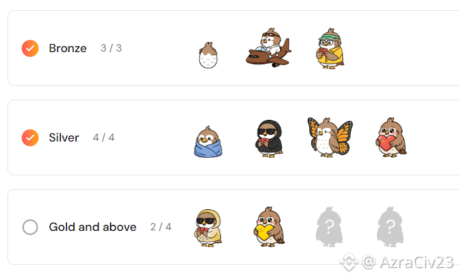Click the Gold and above label

(x=92, y=227)
